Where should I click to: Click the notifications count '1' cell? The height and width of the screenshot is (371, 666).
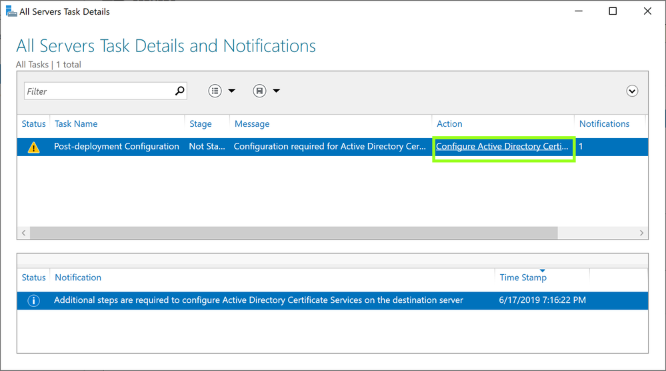tap(581, 146)
